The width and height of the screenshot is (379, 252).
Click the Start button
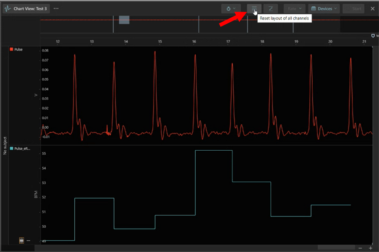click(354, 8)
